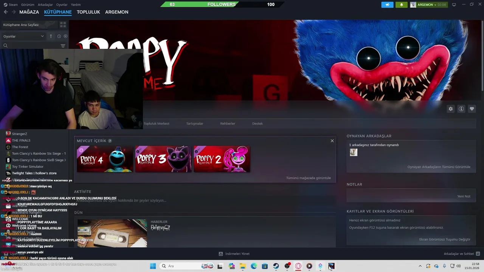
Task: Open the Yardım menu
Action: (76, 5)
